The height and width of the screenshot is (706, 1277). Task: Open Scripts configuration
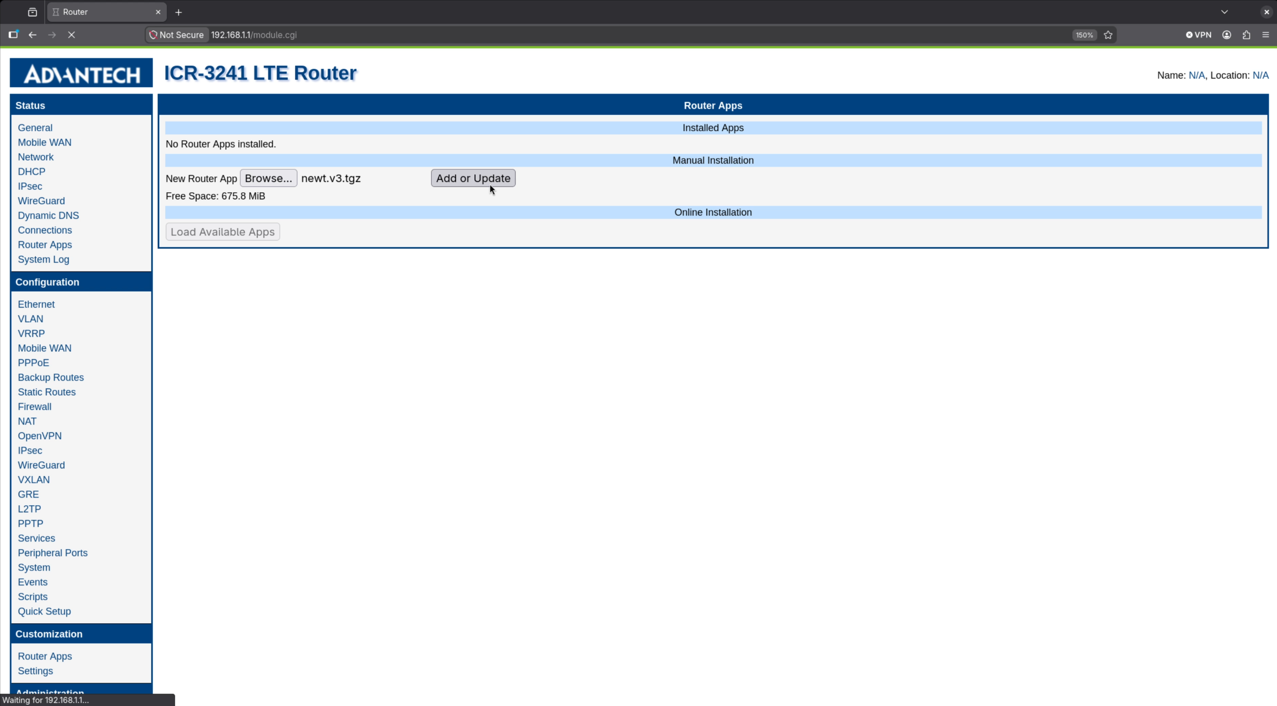click(33, 597)
